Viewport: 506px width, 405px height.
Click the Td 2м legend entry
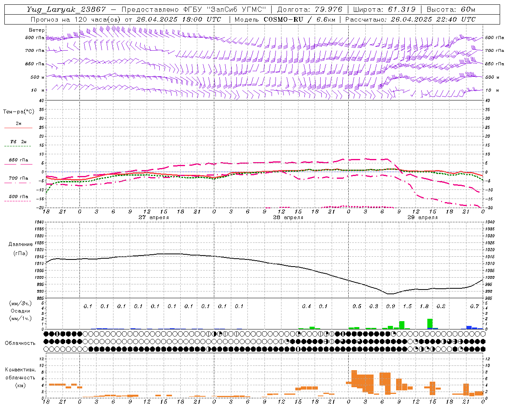pos(18,142)
